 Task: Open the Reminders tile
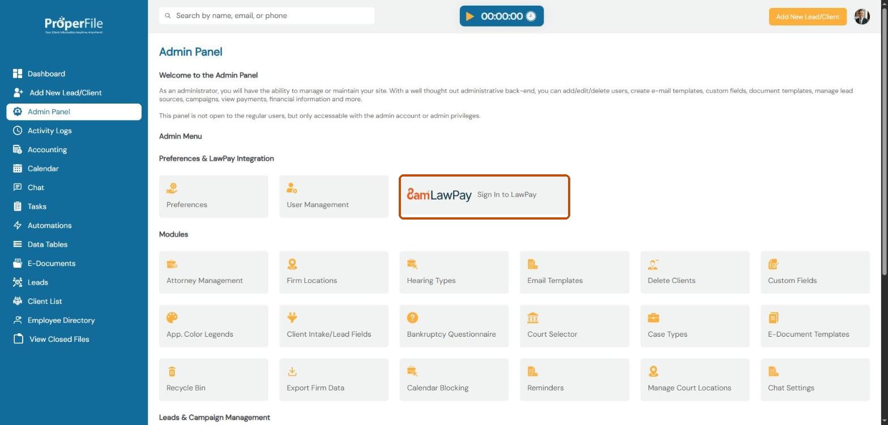point(574,380)
